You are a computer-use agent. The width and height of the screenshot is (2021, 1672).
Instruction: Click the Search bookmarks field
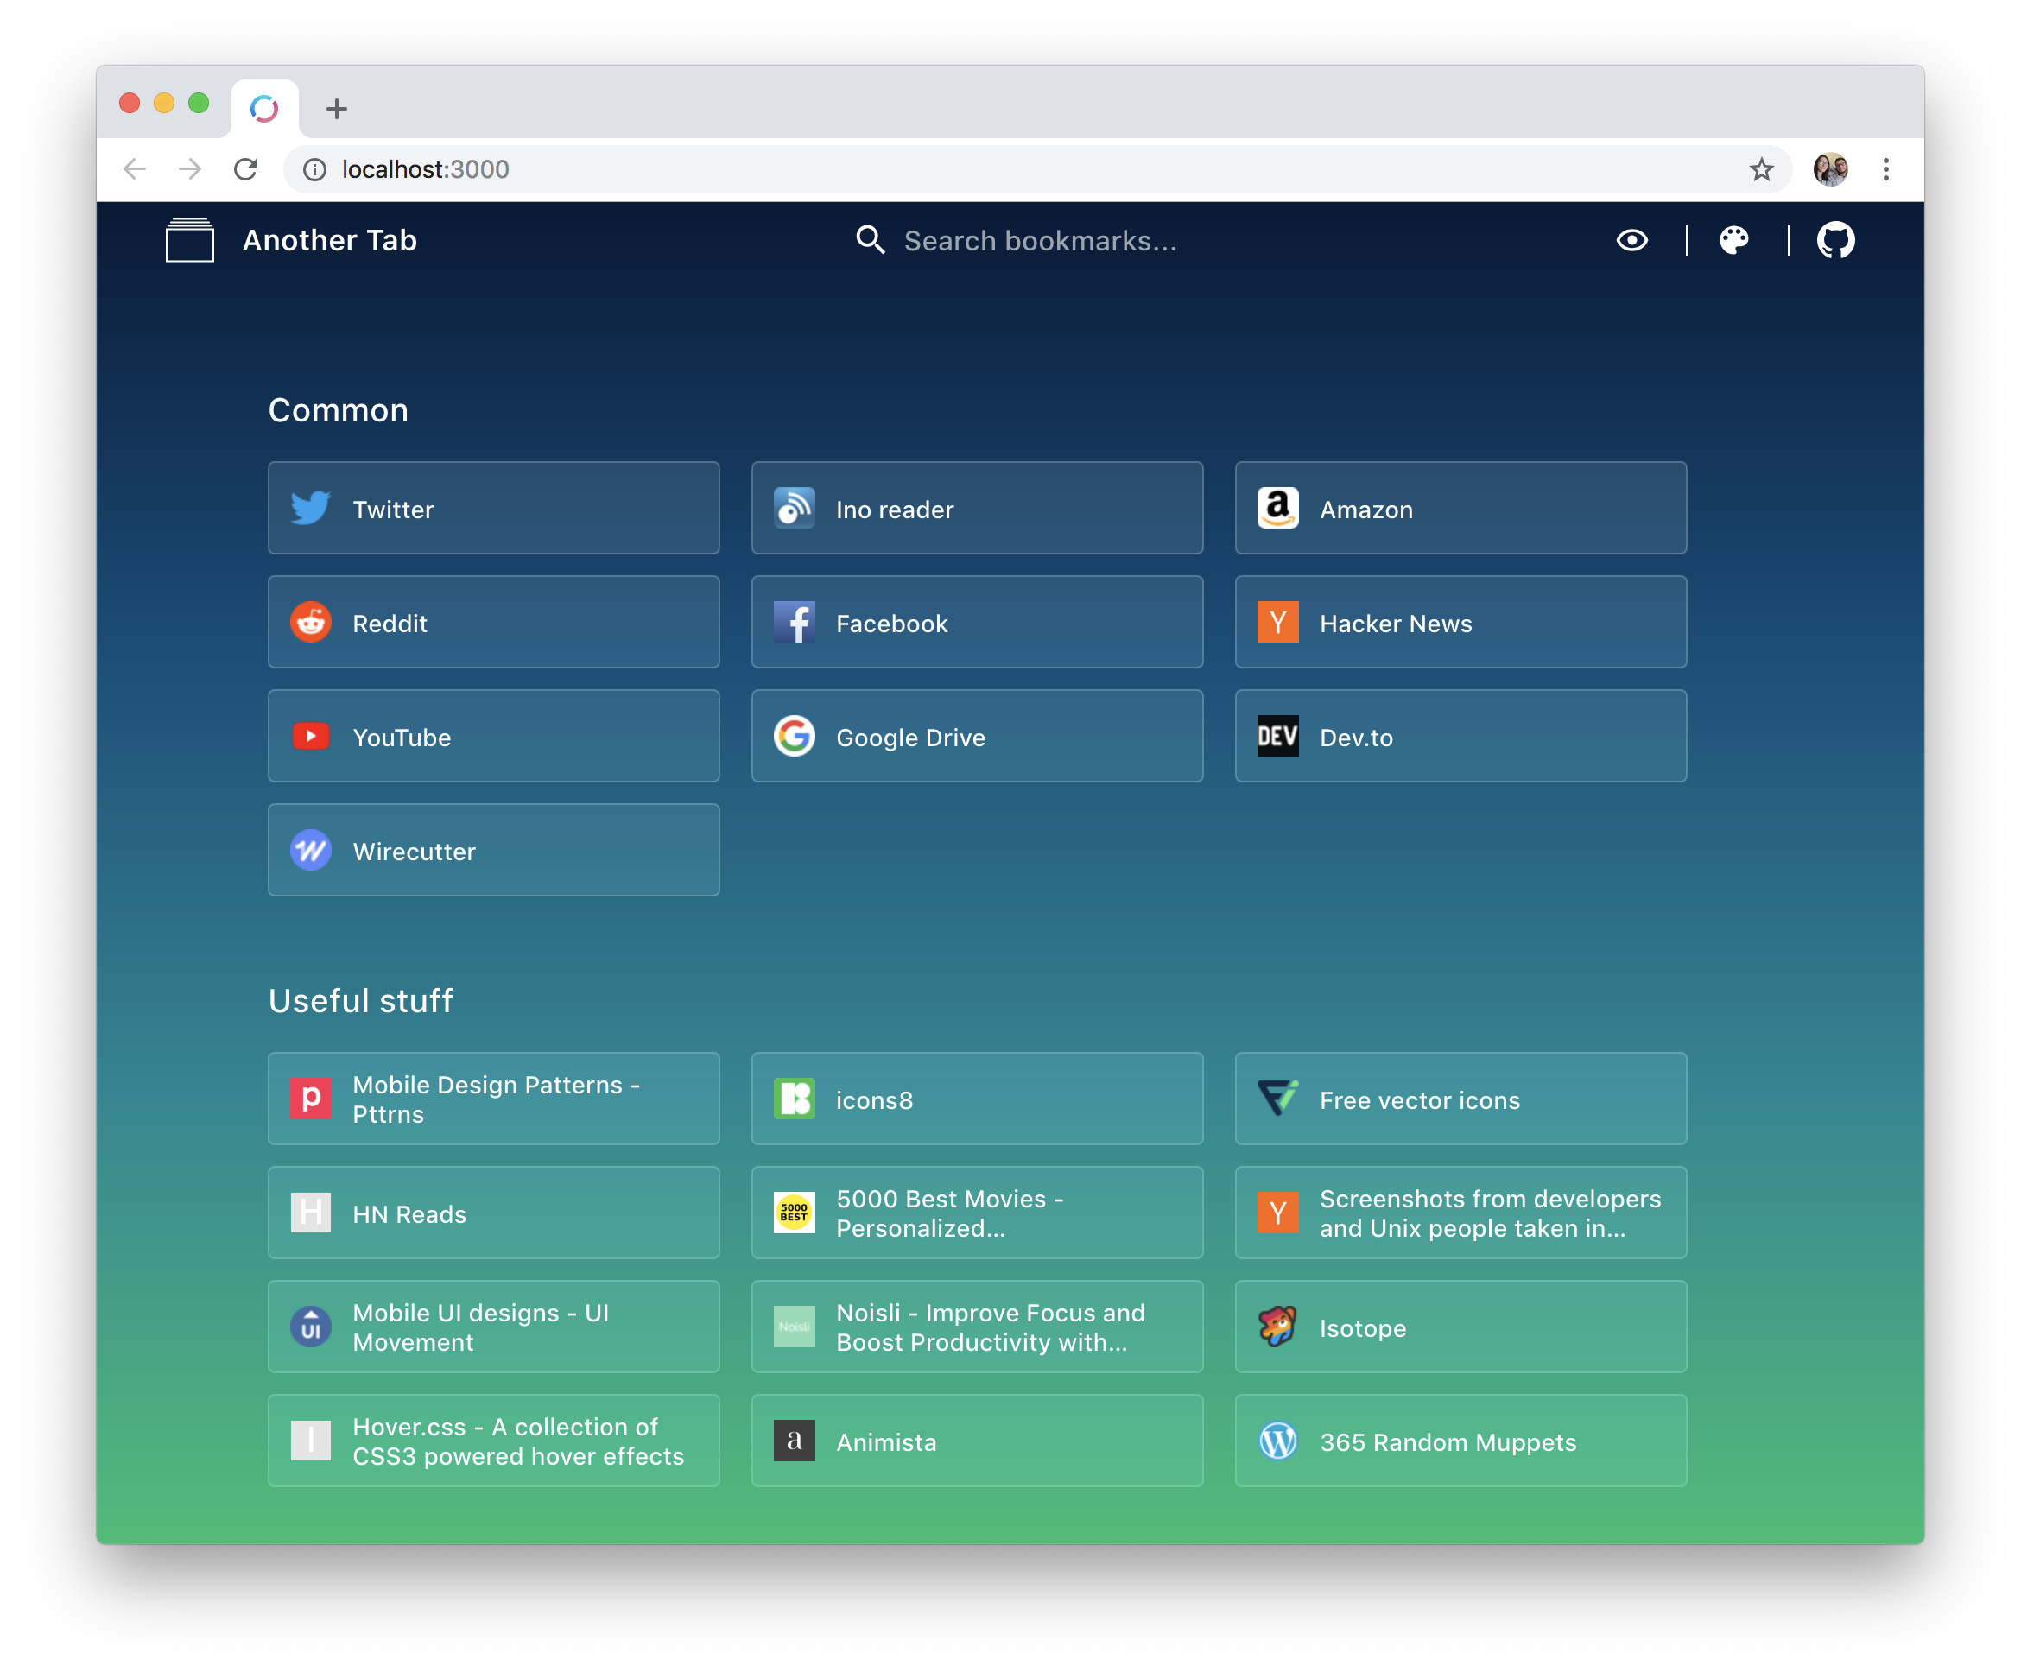click(1039, 241)
